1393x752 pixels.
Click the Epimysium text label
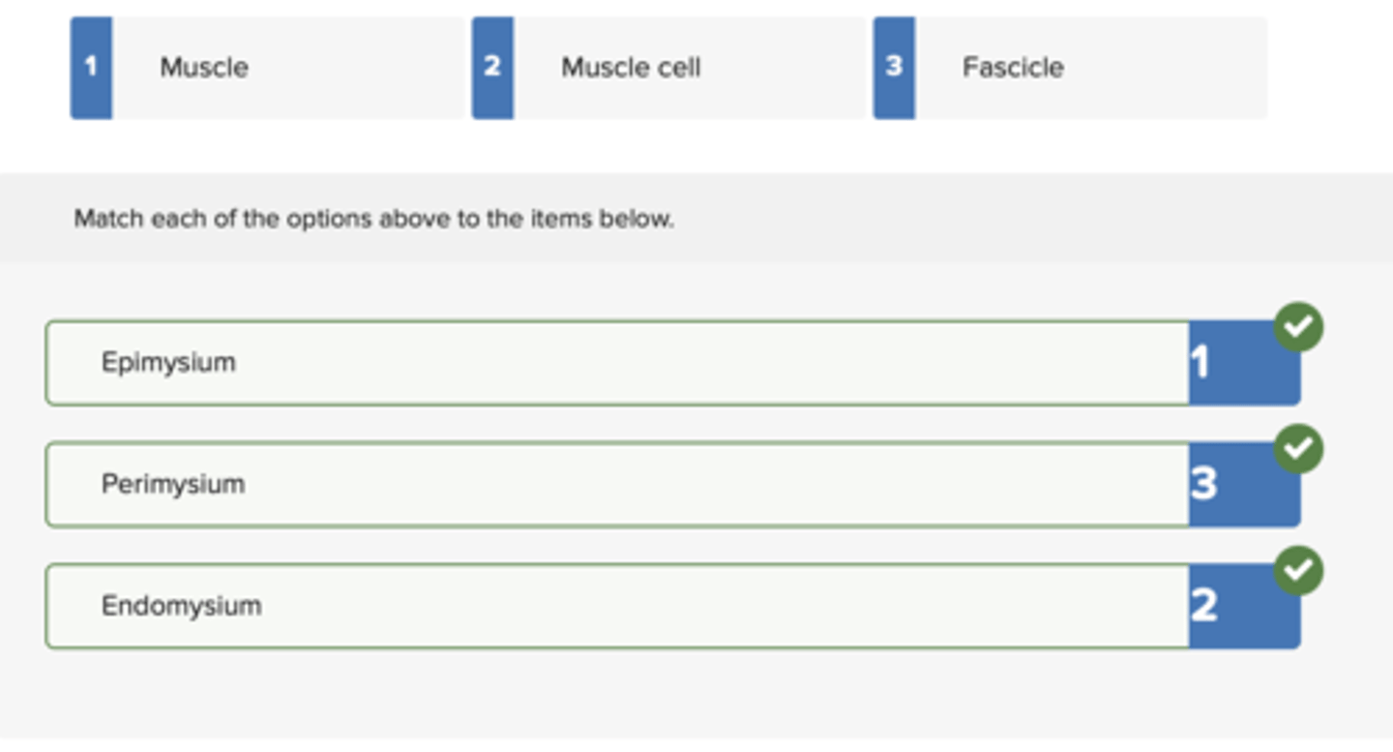click(168, 363)
